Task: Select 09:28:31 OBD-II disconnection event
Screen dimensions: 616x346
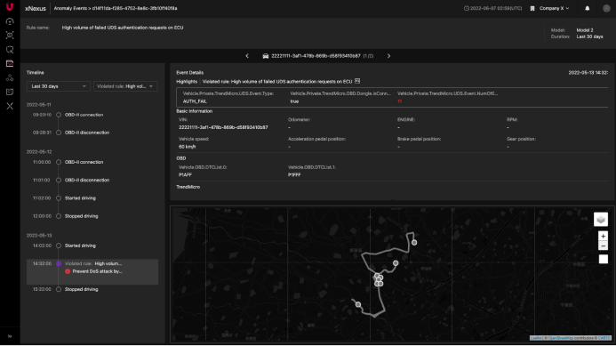Action: (x=71, y=133)
